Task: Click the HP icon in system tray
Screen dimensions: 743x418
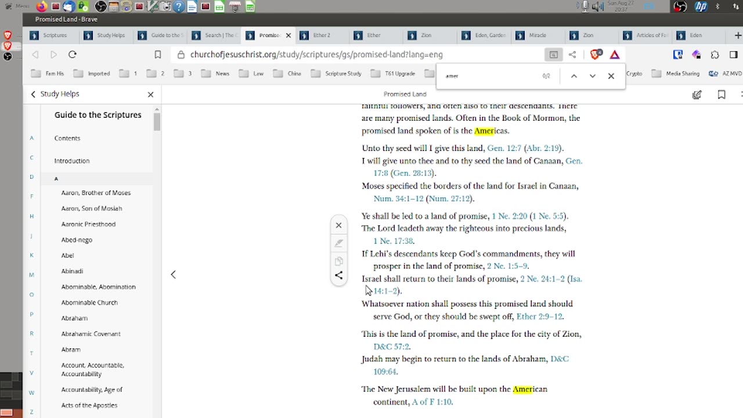Action: tap(701, 7)
